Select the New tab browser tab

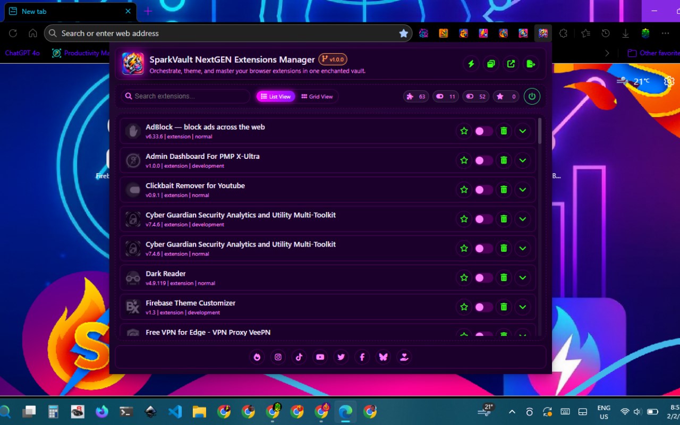click(69, 11)
